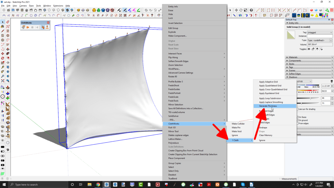334x188 pixels.
Task: Toggle the lock icon in Entity Info toggles
Action: (313, 49)
